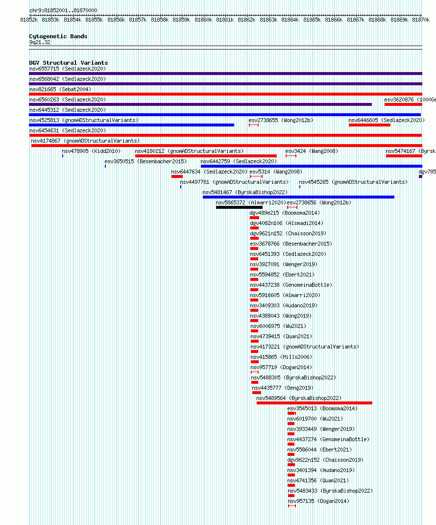Click the nsv6442759 (Sedlazeck2020) label
The height and width of the screenshot is (525, 436).
tap(239, 161)
